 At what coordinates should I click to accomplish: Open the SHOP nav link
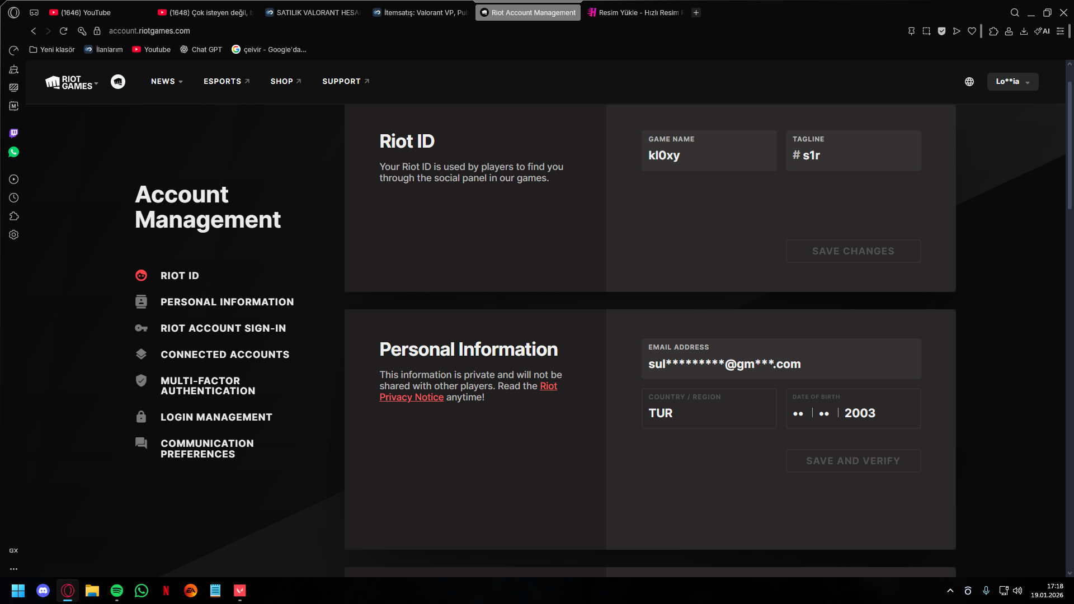coord(286,82)
